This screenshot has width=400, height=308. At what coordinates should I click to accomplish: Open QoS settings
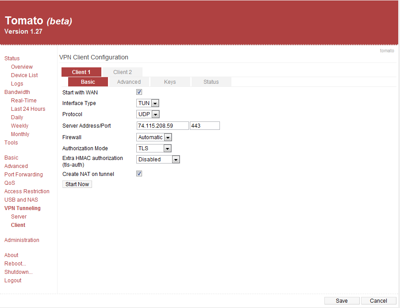click(10, 183)
